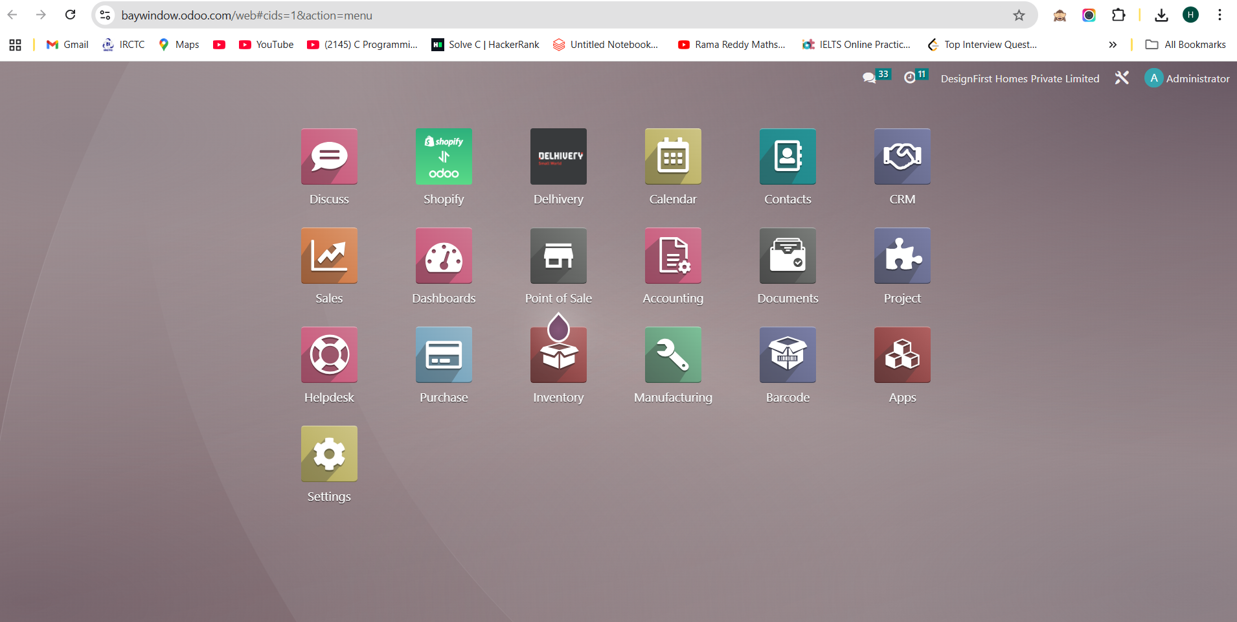Show hidden bookmarks with the chevron
Image resolution: width=1237 pixels, height=622 pixels.
1113,45
